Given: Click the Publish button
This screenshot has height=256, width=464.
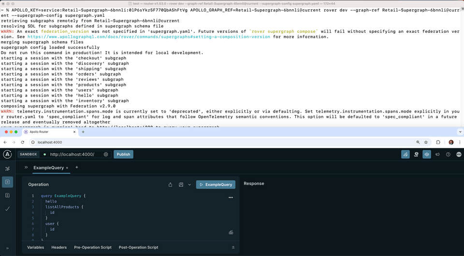Looking at the screenshot, I should pyautogui.click(x=123, y=154).
